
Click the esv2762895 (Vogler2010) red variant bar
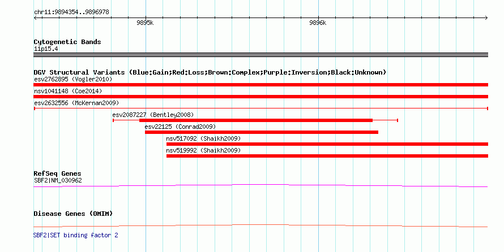point(260,85)
